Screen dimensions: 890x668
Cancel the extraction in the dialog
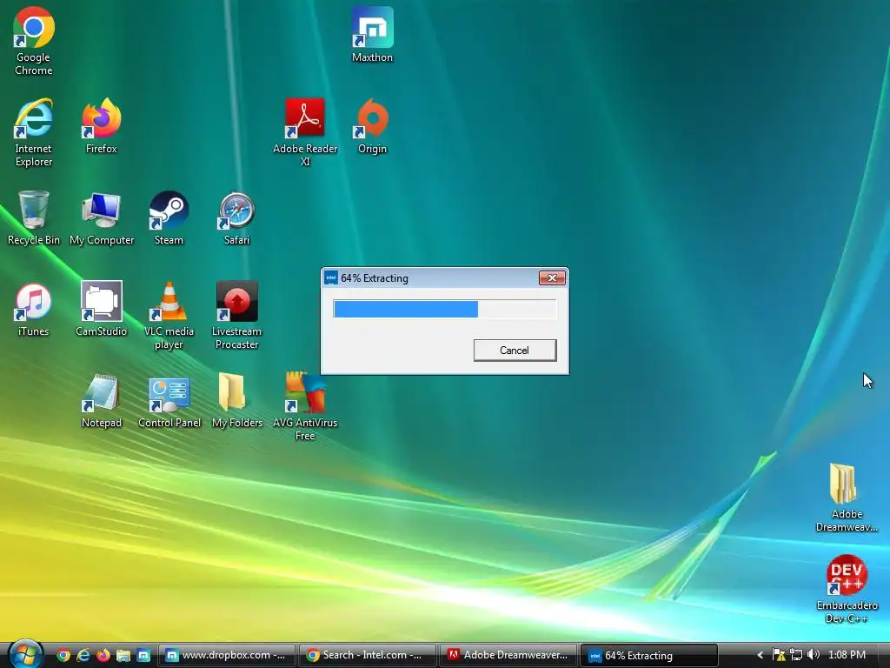click(x=515, y=351)
